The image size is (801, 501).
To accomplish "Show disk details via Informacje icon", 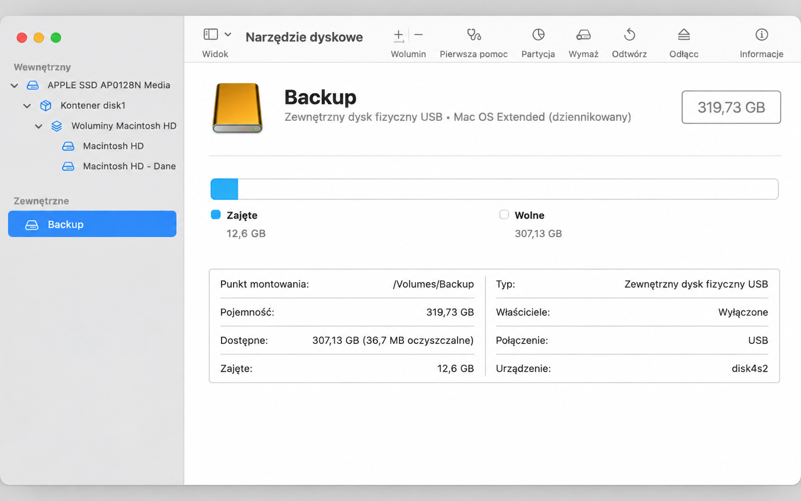I will pos(762,34).
